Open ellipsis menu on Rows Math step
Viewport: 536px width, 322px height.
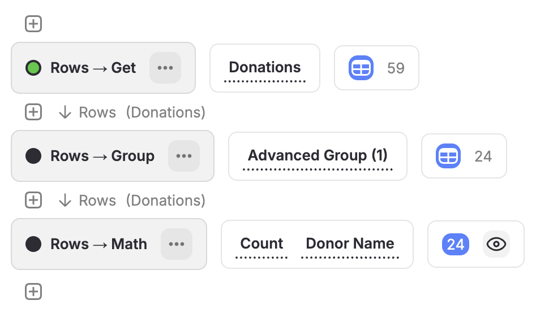click(x=177, y=244)
